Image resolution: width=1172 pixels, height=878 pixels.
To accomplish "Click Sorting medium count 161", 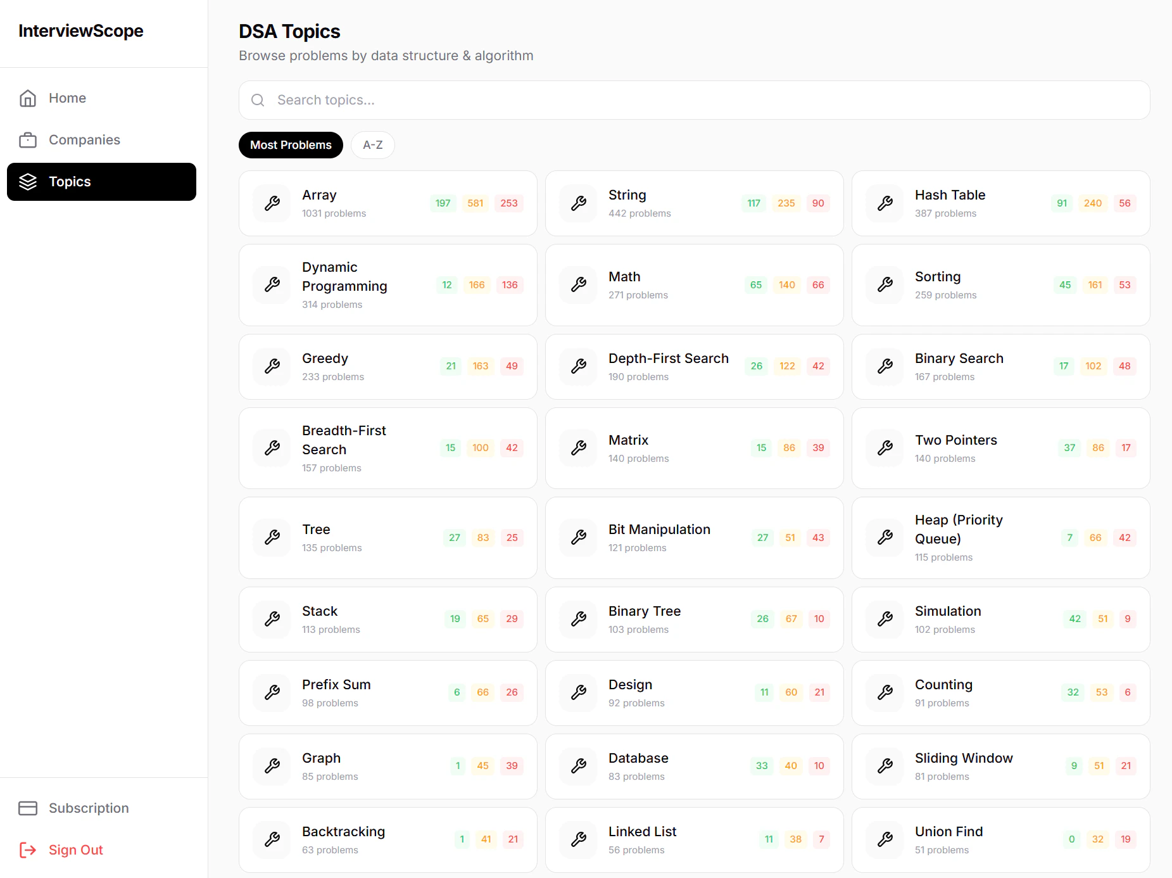I will (1095, 285).
